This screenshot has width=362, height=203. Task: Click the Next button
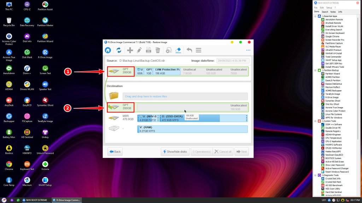242,152
